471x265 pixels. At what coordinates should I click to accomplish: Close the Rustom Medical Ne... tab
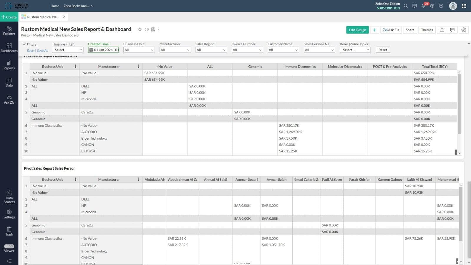[64, 17]
